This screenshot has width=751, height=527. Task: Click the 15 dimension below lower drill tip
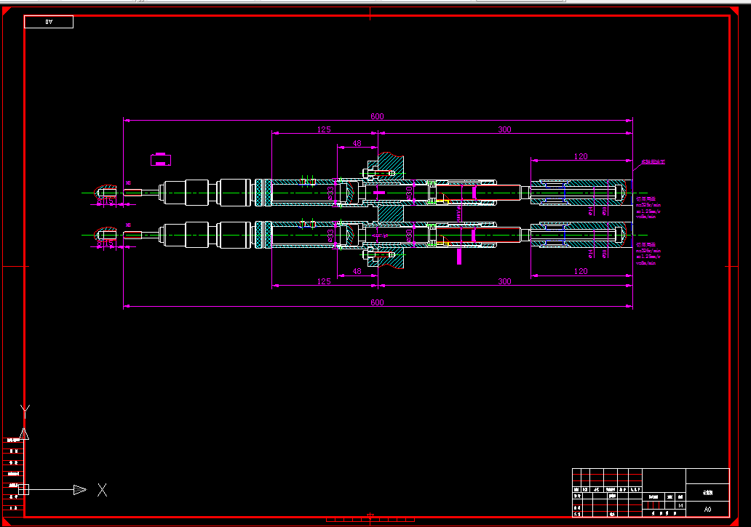pos(108,243)
